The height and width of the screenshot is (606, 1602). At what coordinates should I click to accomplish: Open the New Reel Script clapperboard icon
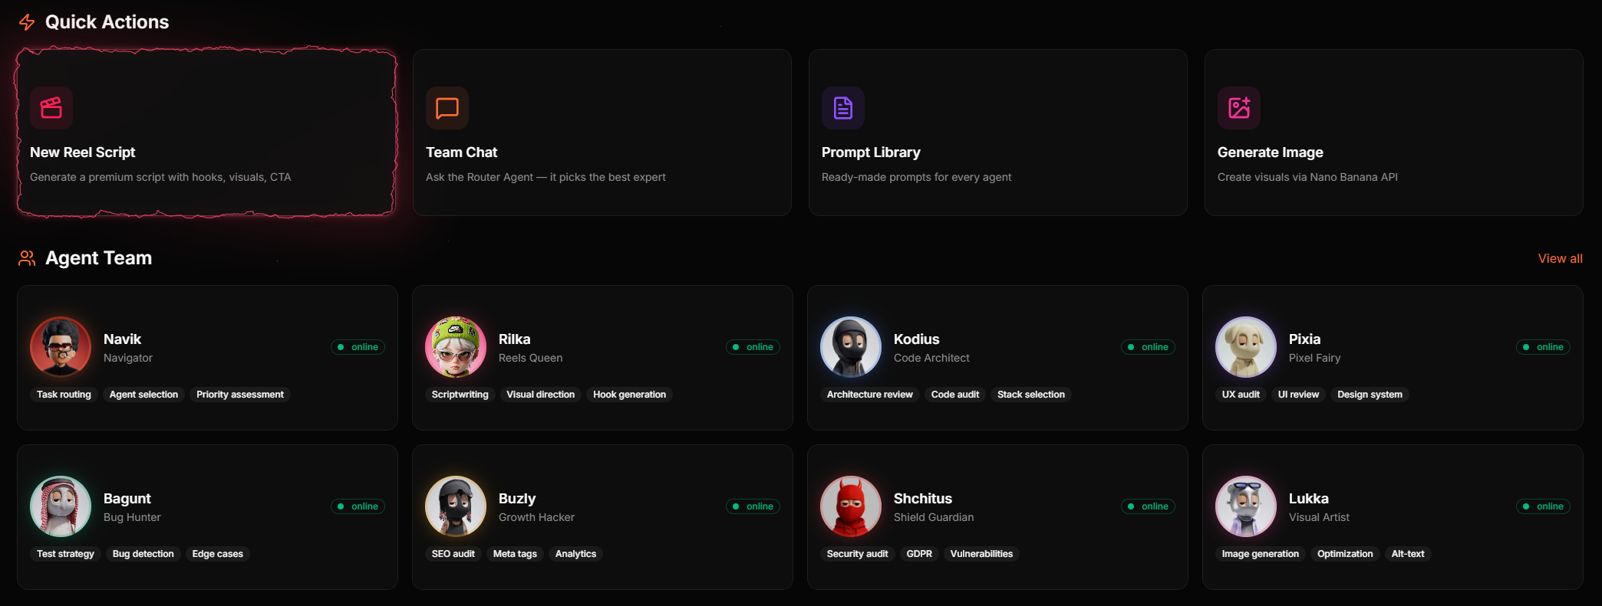click(x=51, y=108)
